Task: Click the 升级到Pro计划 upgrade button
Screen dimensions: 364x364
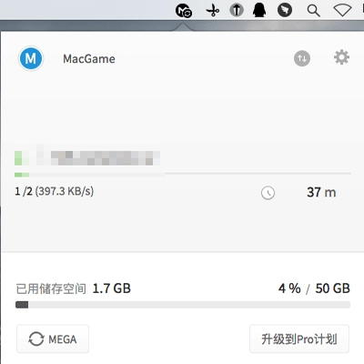Action: tap(299, 339)
